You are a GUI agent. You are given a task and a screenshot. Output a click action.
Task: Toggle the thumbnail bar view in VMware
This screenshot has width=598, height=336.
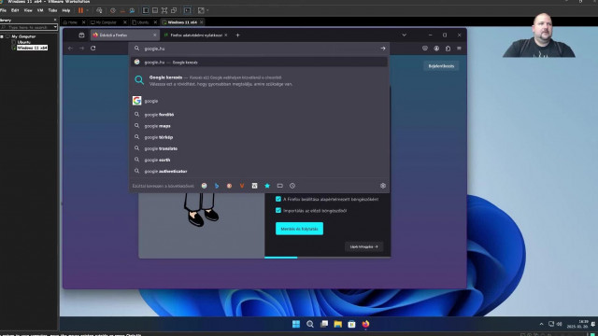click(x=155, y=10)
